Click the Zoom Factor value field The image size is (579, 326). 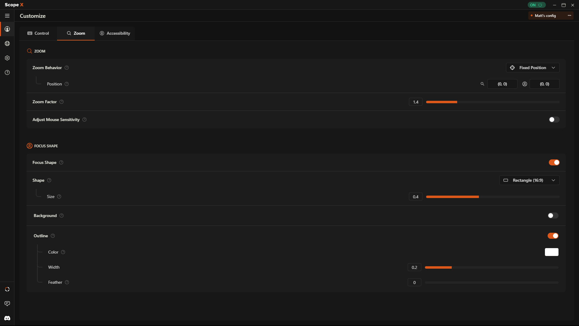click(x=416, y=102)
